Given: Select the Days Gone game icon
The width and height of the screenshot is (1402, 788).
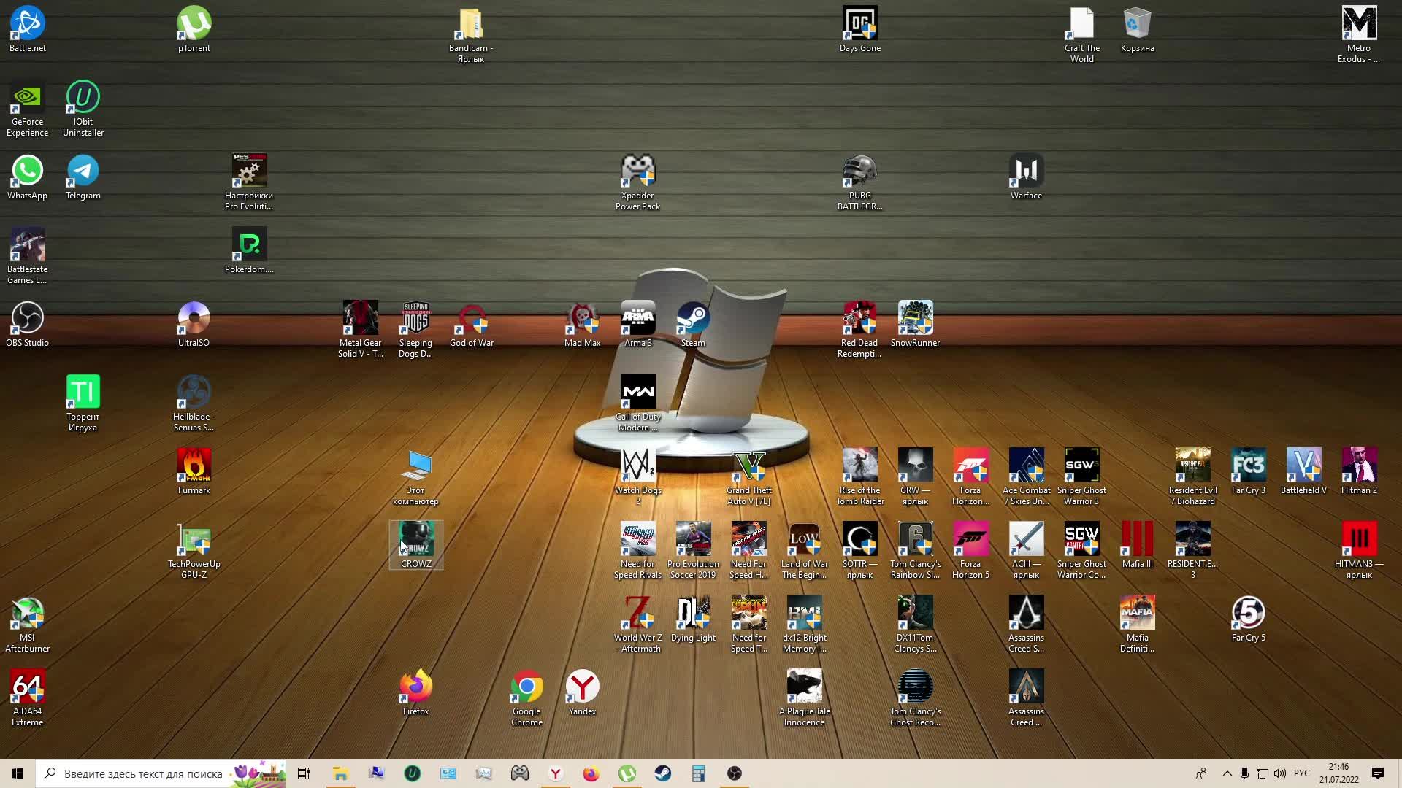Looking at the screenshot, I should [859, 24].
